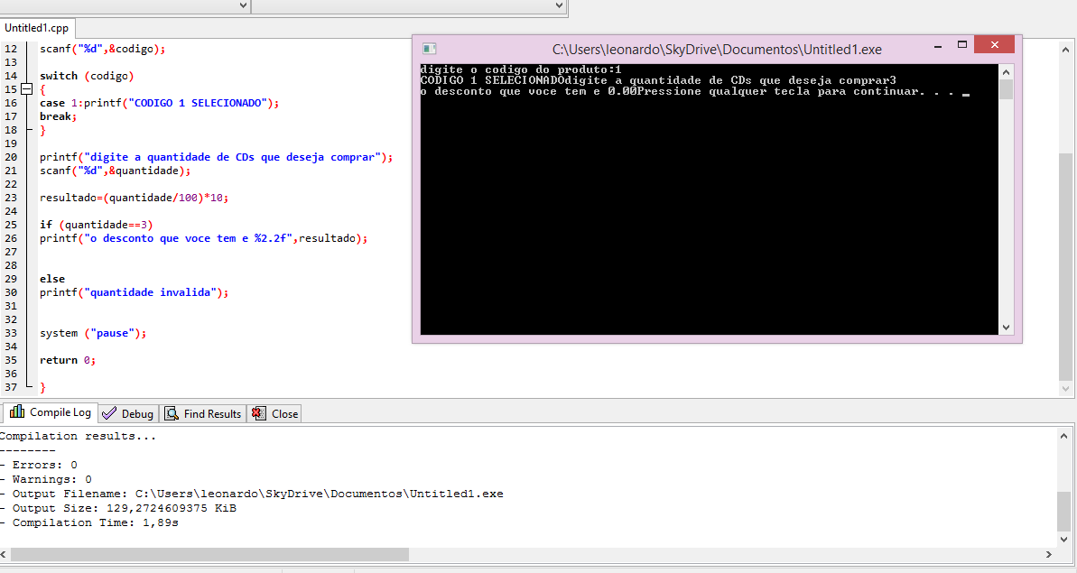The height and width of the screenshot is (573, 1077).
Task: Click the Find Results magnifier icon
Action: point(171,414)
